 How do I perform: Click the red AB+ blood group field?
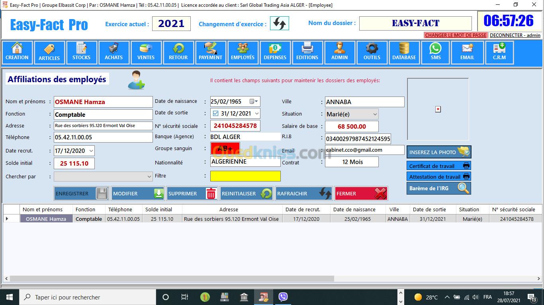[225, 149]
